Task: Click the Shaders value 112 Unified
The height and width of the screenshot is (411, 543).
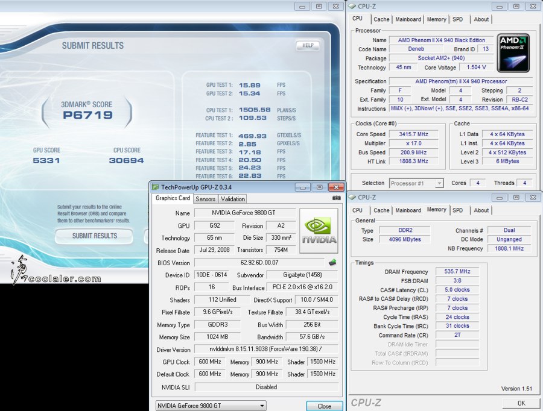Action: [x=222, y=300]
